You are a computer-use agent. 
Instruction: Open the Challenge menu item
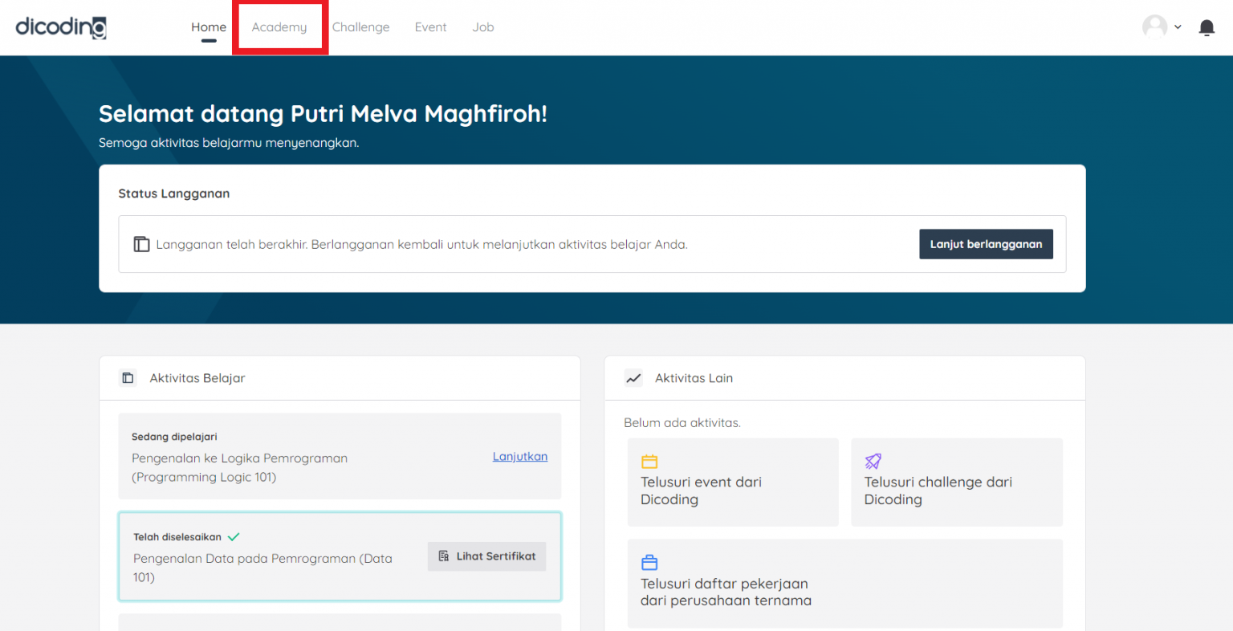click(360, 26)
